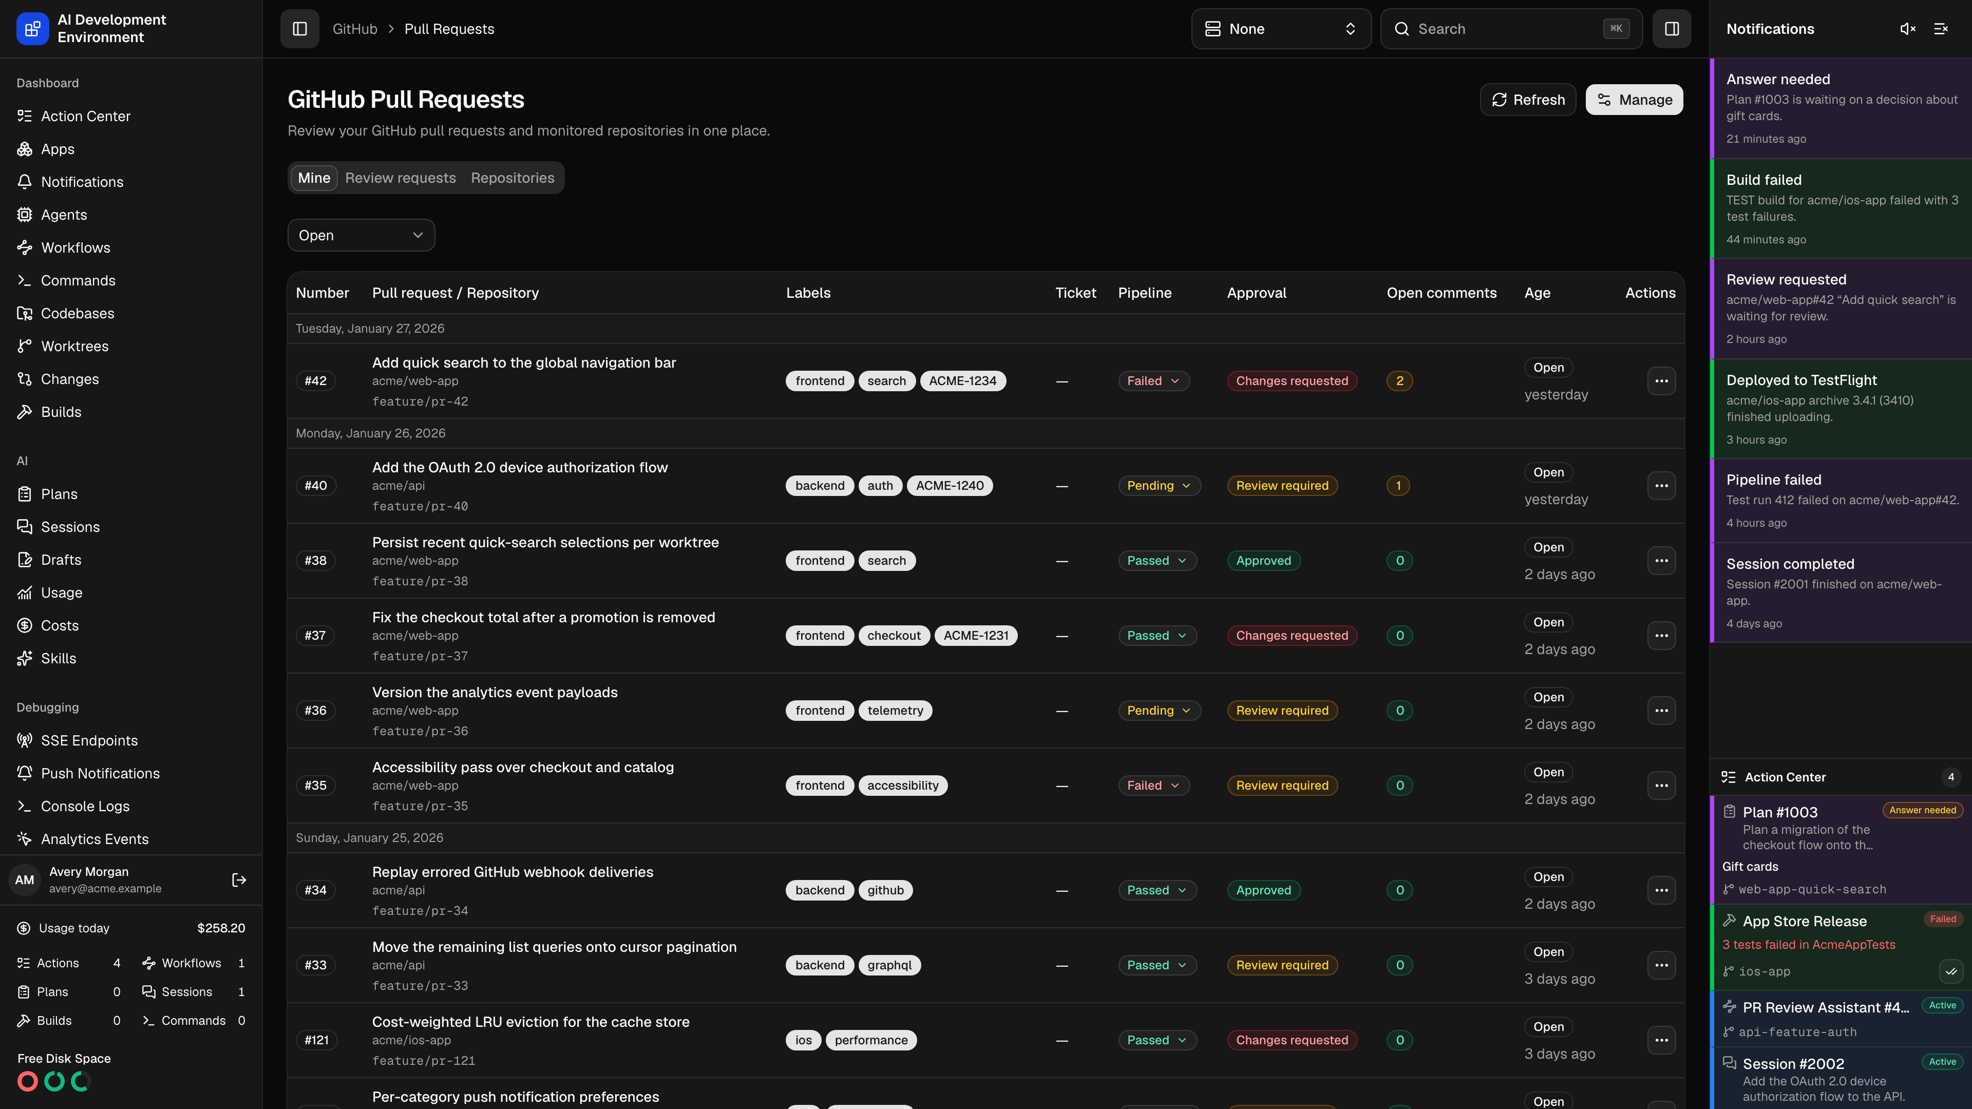This screenshot has width=1972, height=1109.
Task: Open SSE Endpoints in Debugging
Action: [x=131, y=741]
